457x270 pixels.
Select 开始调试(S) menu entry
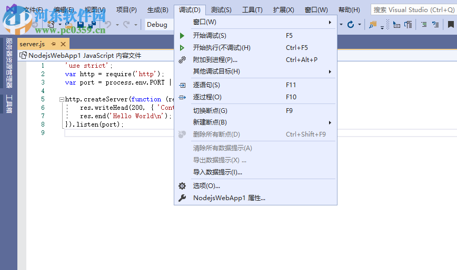[255, 36]
